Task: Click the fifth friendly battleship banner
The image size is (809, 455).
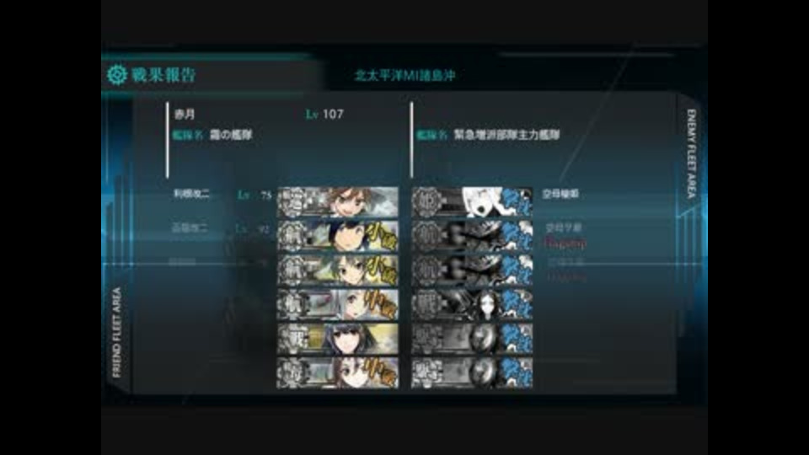Action: (x=337, y=339)
